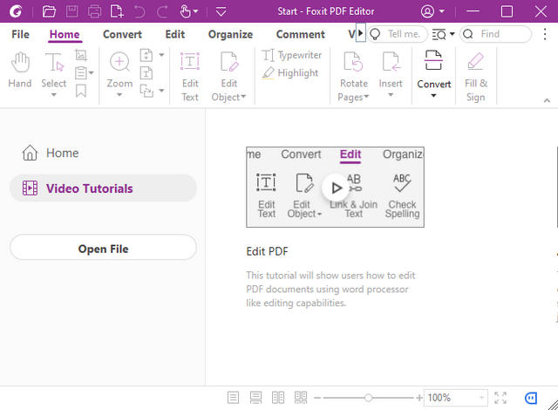Click the Fill & Sign tool
The width and height of the screenshot is (558, 410).
tap(475, 75)
